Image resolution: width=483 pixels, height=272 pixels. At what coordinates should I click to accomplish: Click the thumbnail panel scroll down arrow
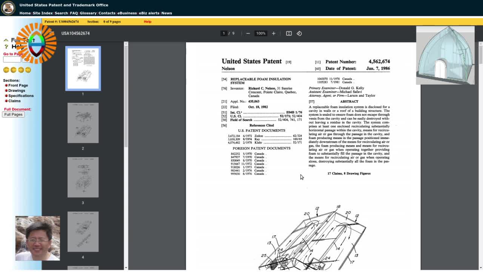pyautogui.click(x=126, y=268)
